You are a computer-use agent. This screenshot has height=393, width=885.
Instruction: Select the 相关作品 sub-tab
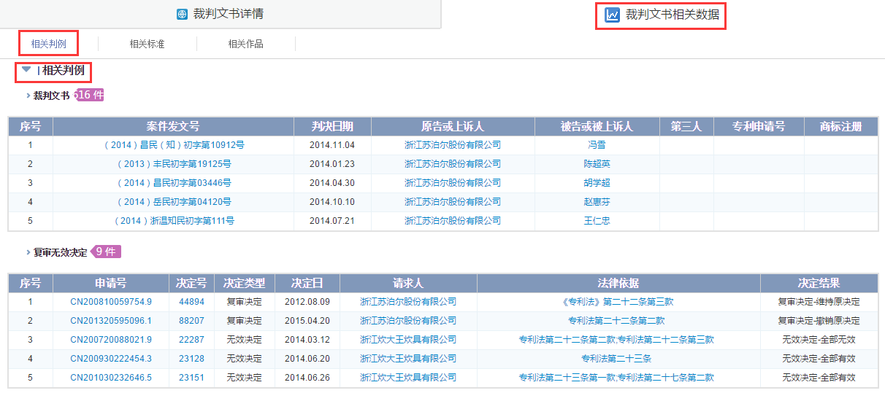[x=245, y=44]
